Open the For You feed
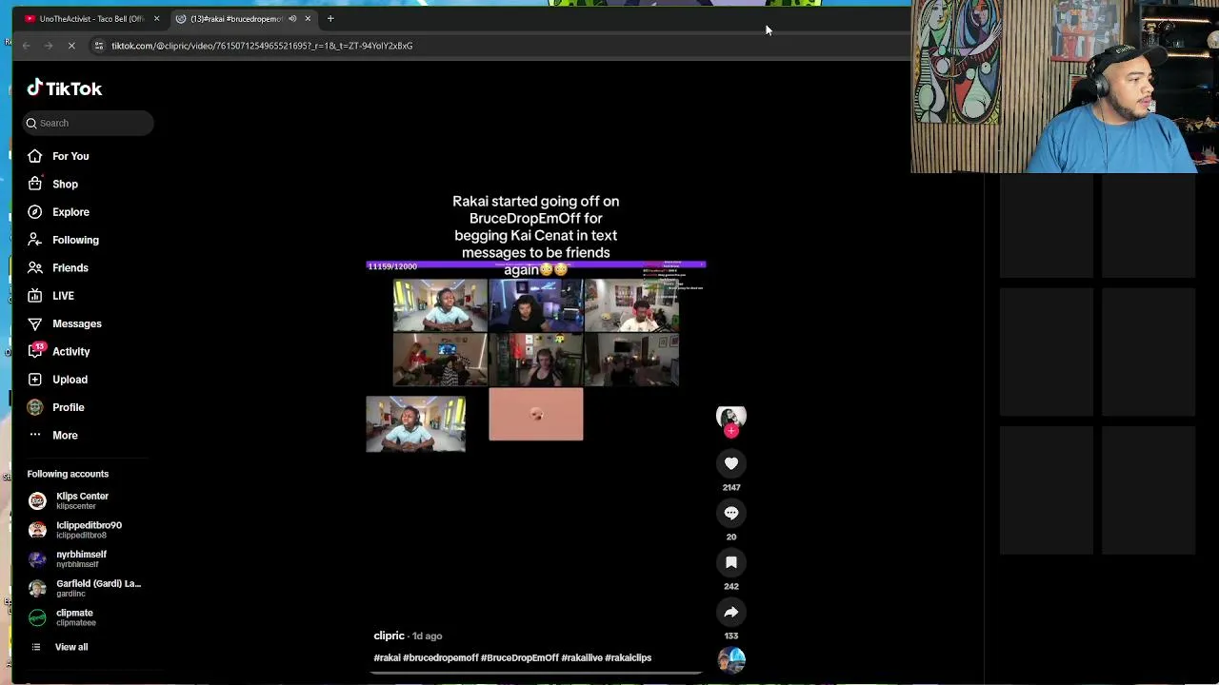 [70, 156]
